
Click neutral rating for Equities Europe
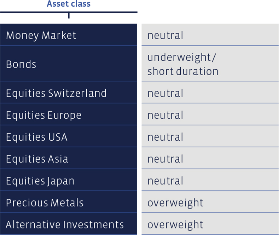click(x=165, y=115)
